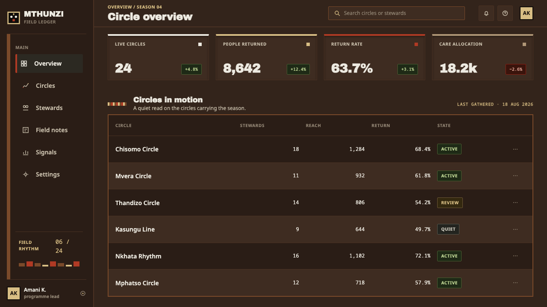Image resolution: width=547 pixels, height=307 pixels.
Task: Click the Live Circles white swatch
Action: (200, 44)
